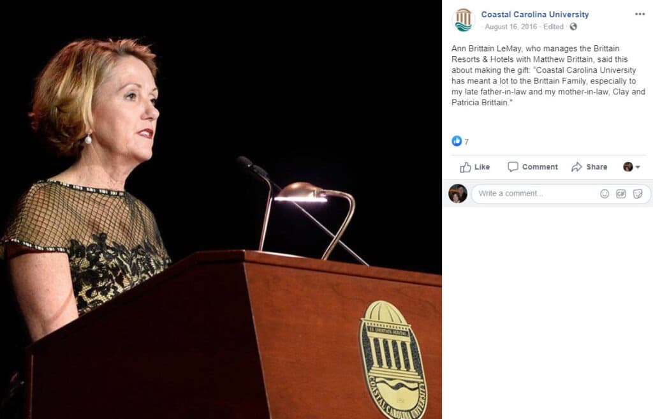Viewport: 653px width, 419px height.
Task: Open the Coastal Carolina University page link
Action: (535, 15)
